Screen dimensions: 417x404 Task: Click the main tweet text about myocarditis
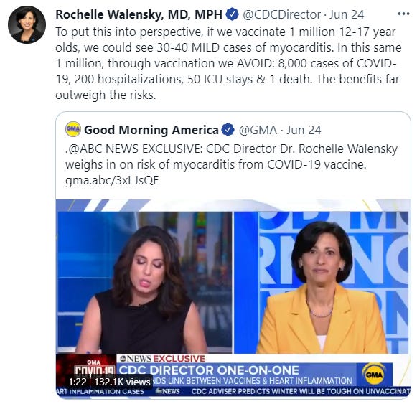(x=228, y=63)
